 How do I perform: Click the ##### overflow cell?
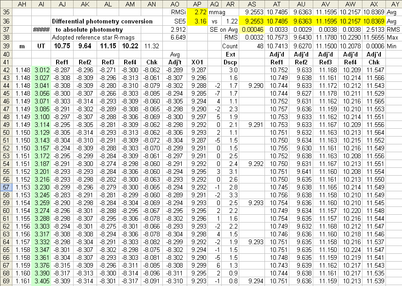point(41,30)
